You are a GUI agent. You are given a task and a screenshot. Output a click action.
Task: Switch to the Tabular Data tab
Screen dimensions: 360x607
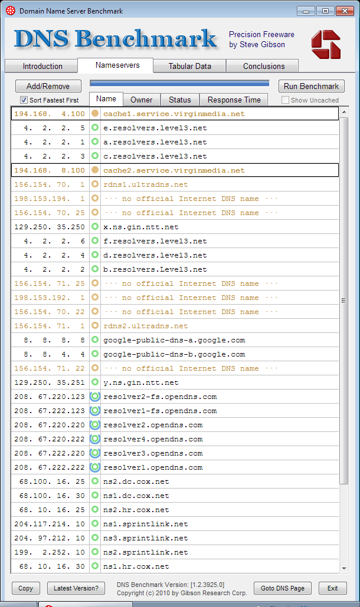coord(190,66)
